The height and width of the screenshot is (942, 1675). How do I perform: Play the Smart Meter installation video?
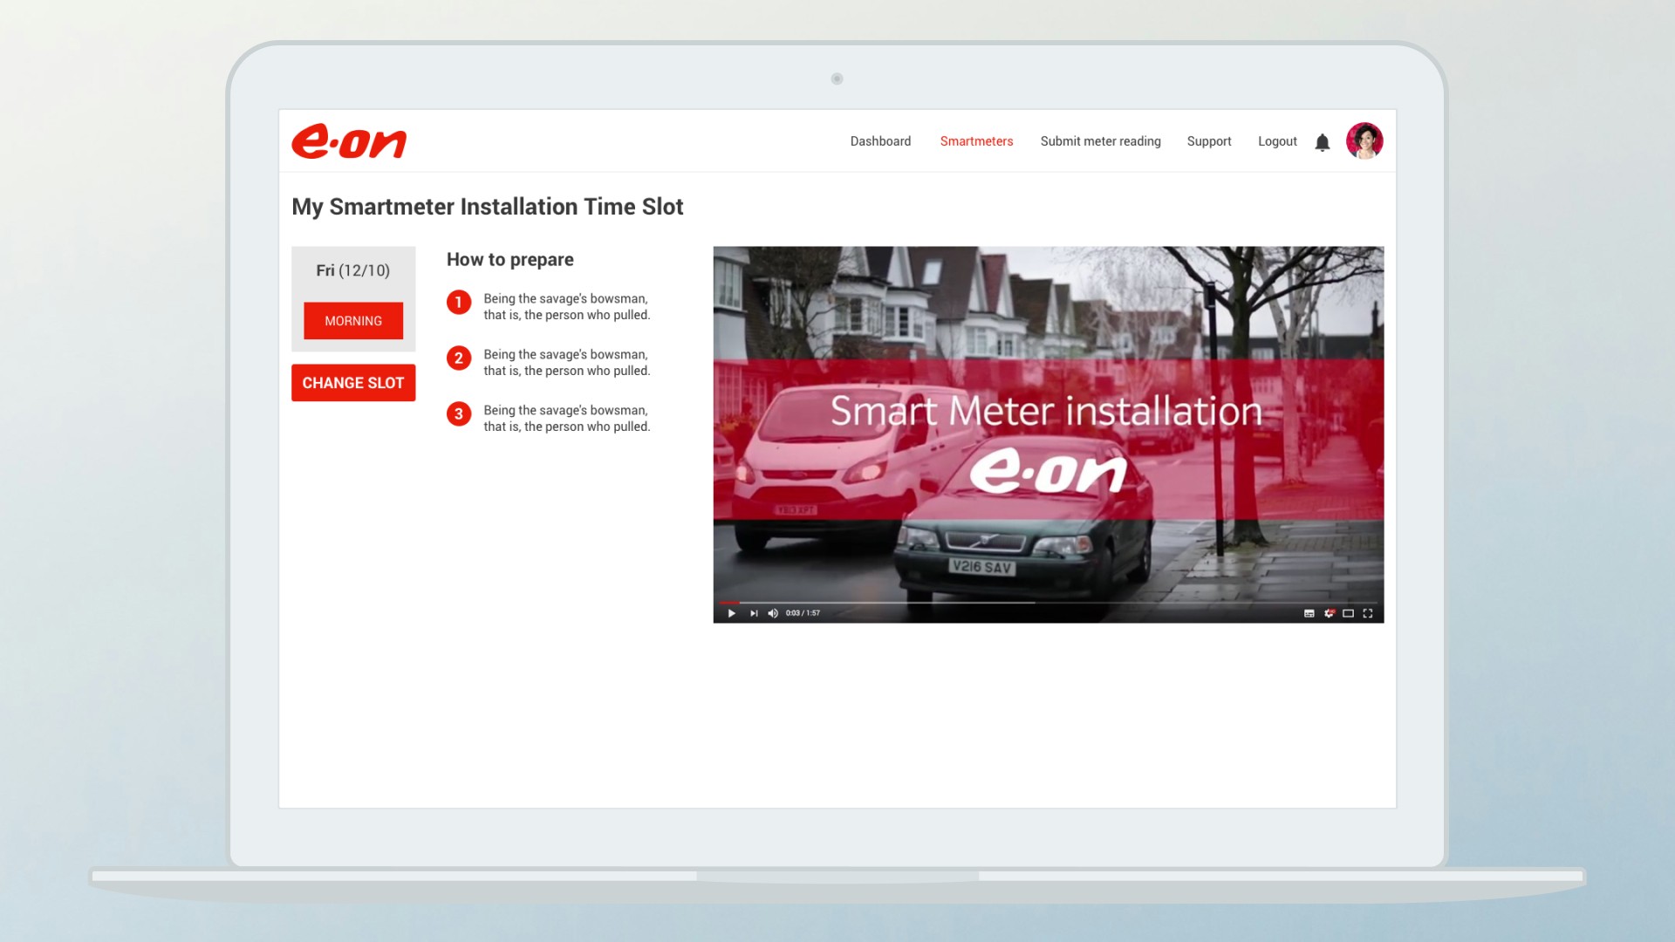731,613
